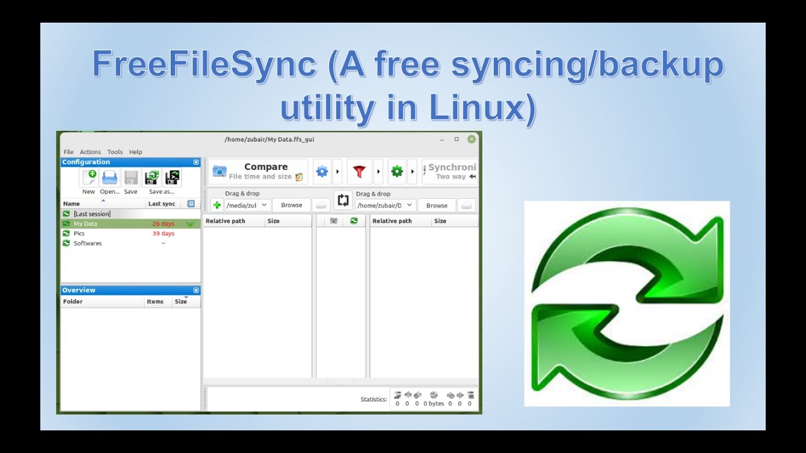Open left side cloud storage icon

click(x=321, y=205)
